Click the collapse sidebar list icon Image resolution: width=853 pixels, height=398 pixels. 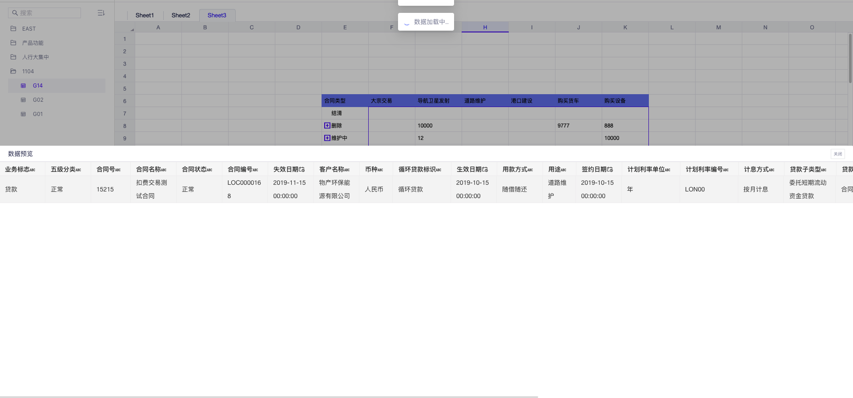(101, 13)
